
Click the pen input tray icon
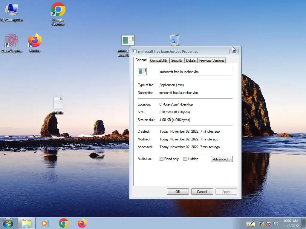coord(251,223)
